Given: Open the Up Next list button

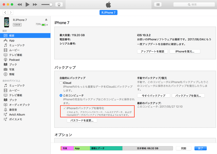Looking at the screenshot, I should pos(158,4).
